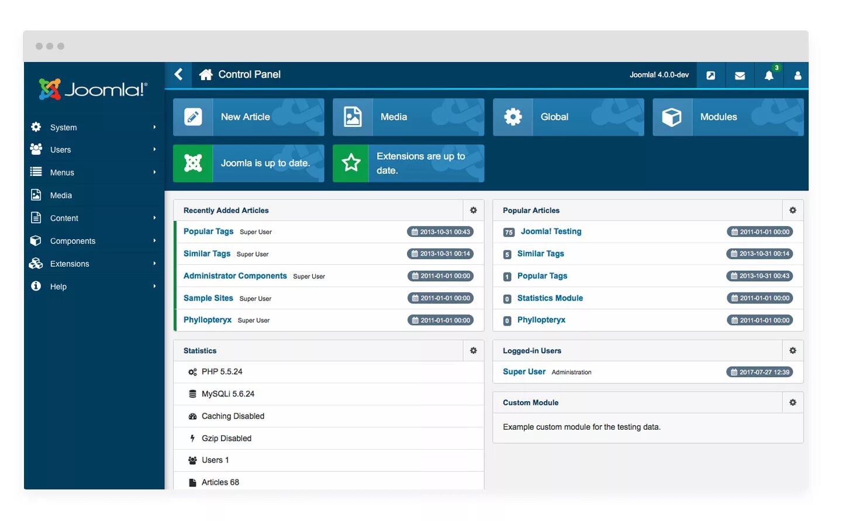842x521 pixels.
Task: Click the Global tile gear icon
Action: tap(513, 117)
